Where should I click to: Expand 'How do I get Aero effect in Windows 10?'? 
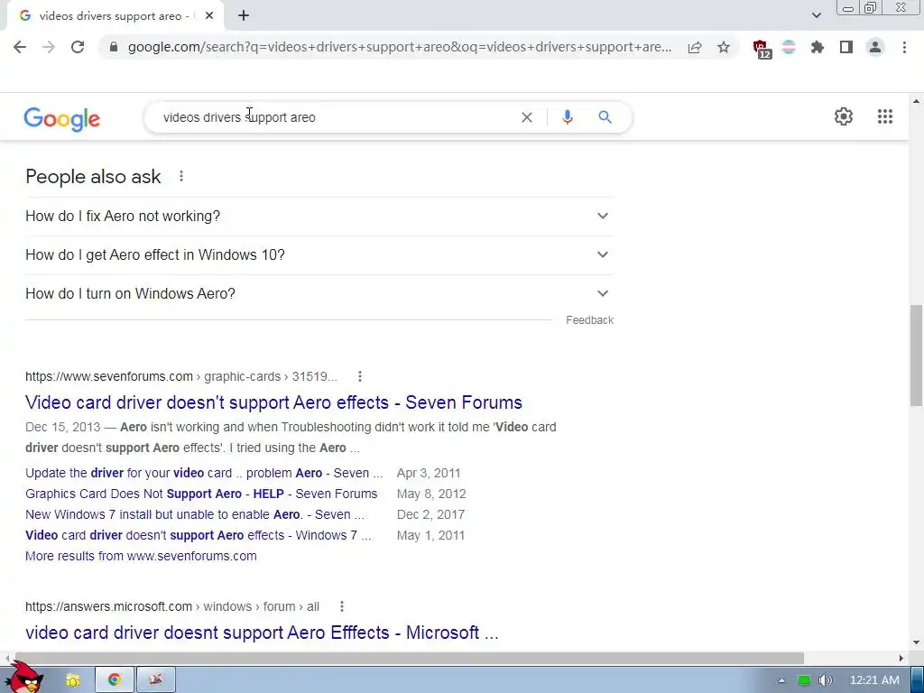pyautogui.click(x=319, y=255)
